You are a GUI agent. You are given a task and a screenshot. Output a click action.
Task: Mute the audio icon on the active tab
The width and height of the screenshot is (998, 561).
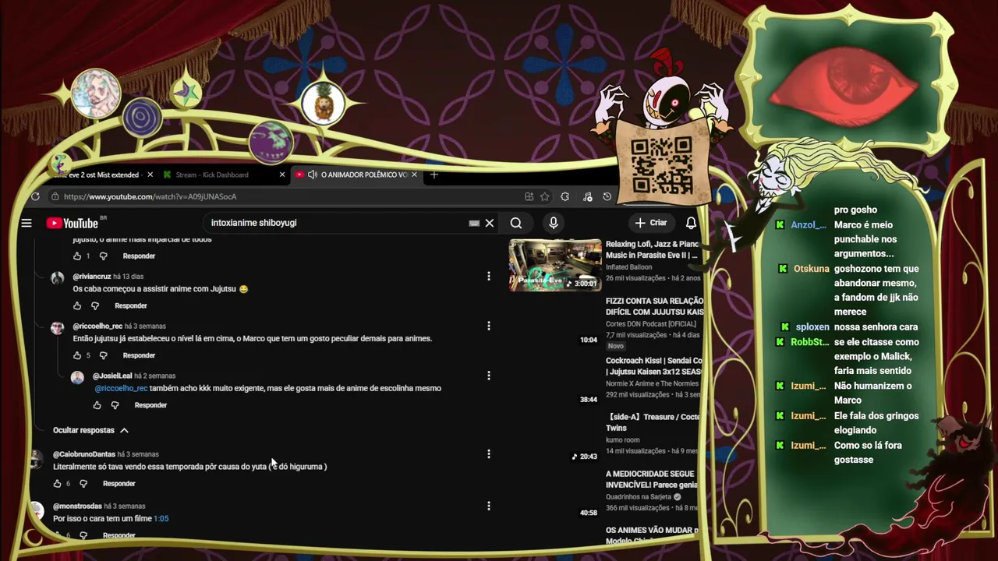click(312, 175)
